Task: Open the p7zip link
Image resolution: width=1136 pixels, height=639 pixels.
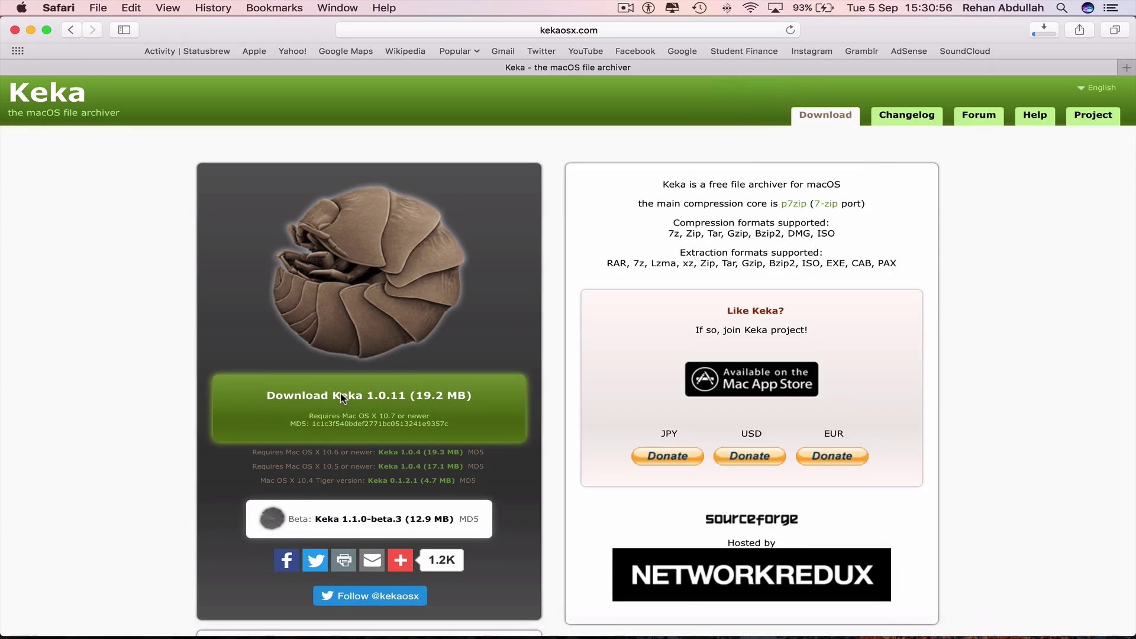Action: pyautogui.click(x=793, y=204)
